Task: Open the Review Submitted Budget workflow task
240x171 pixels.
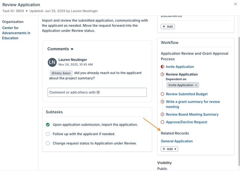Action: pos(186,94)
